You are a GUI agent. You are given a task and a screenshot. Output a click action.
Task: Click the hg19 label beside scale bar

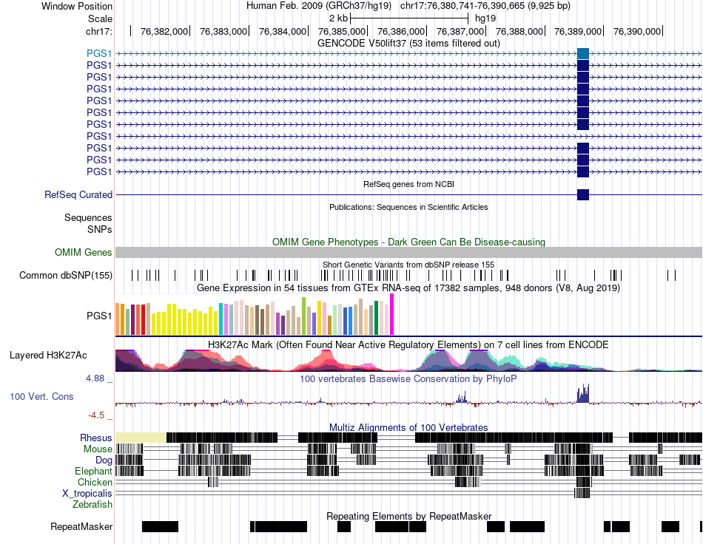(x=485, y=18)
